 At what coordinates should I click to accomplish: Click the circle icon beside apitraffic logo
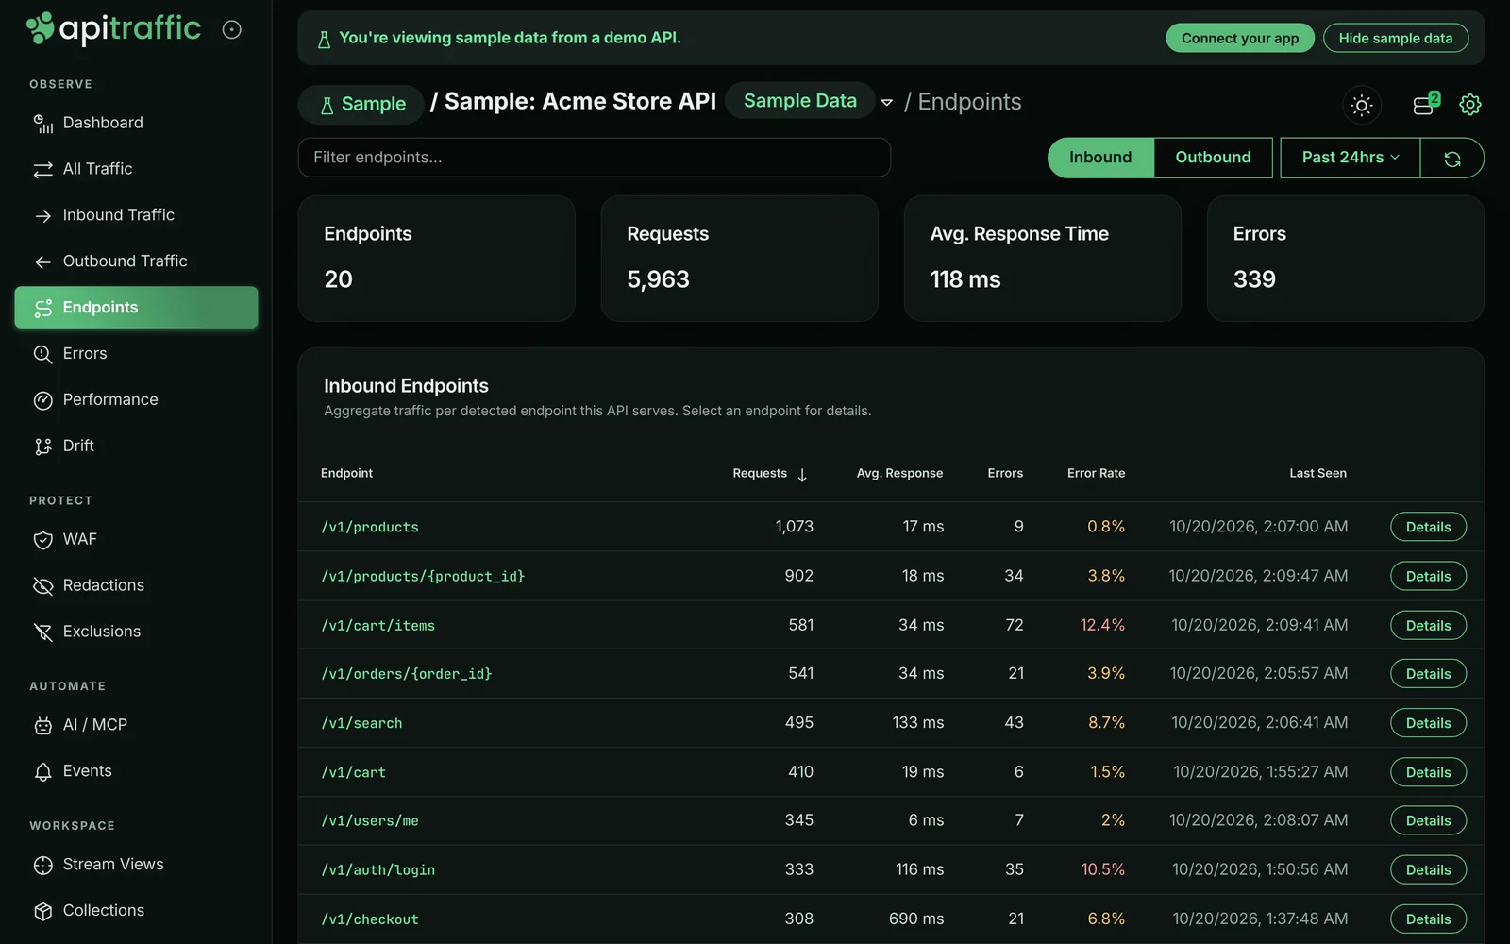(231, 30)
